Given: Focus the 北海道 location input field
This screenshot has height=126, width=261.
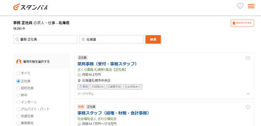Looking at the screenshot, I should (111, 40).
